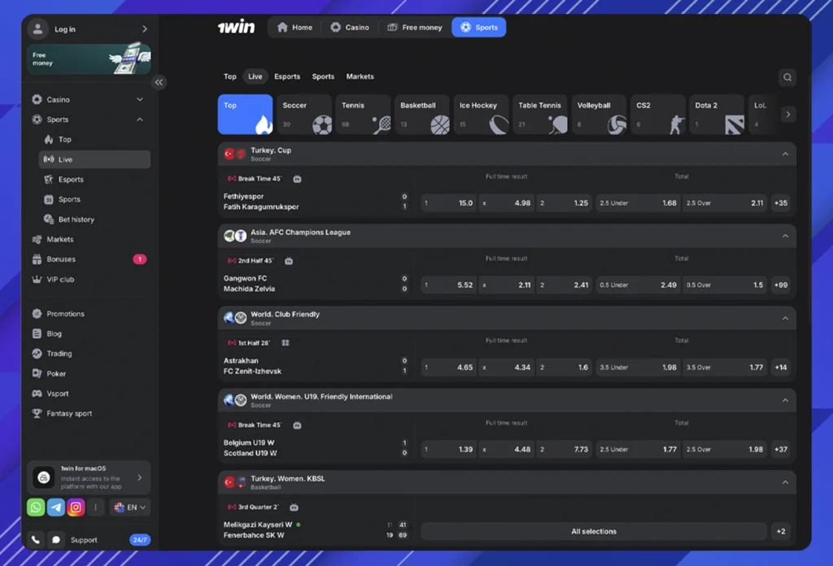
Task: Open EN language dropdown
Action: coord(130,507)
